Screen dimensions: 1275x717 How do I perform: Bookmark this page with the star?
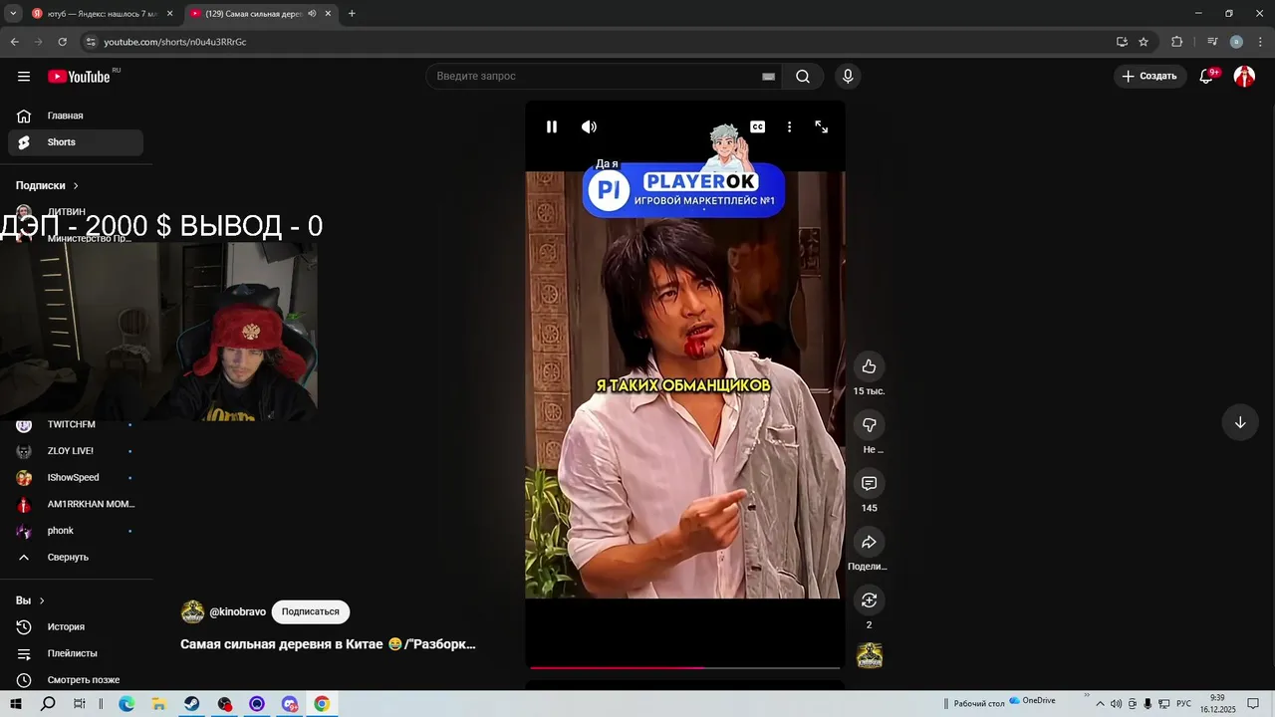click(1144, 42)
